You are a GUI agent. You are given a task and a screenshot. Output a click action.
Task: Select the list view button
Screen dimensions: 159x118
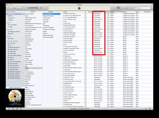pyautogui.click(x=118, y=8)
